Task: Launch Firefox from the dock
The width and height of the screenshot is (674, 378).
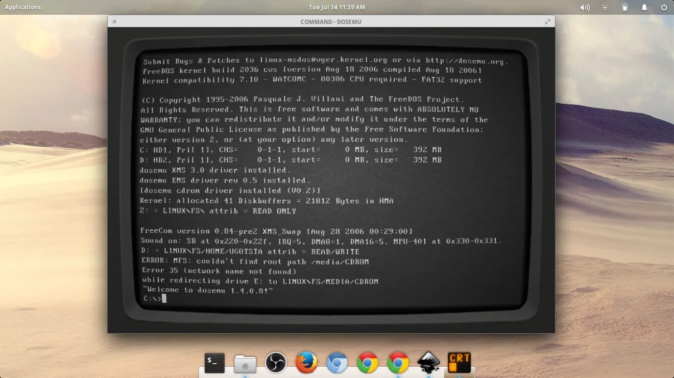Action: coord(306,363)
